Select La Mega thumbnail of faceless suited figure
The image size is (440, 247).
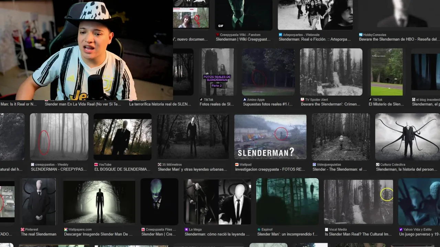click(218, 202)
